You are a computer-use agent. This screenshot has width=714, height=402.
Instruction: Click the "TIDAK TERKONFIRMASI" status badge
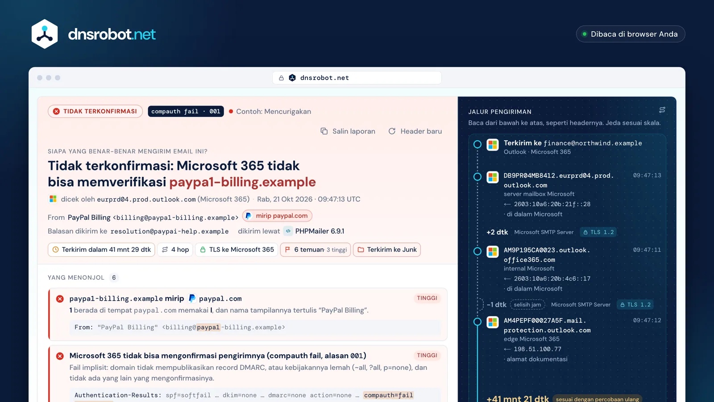point(95,111)
